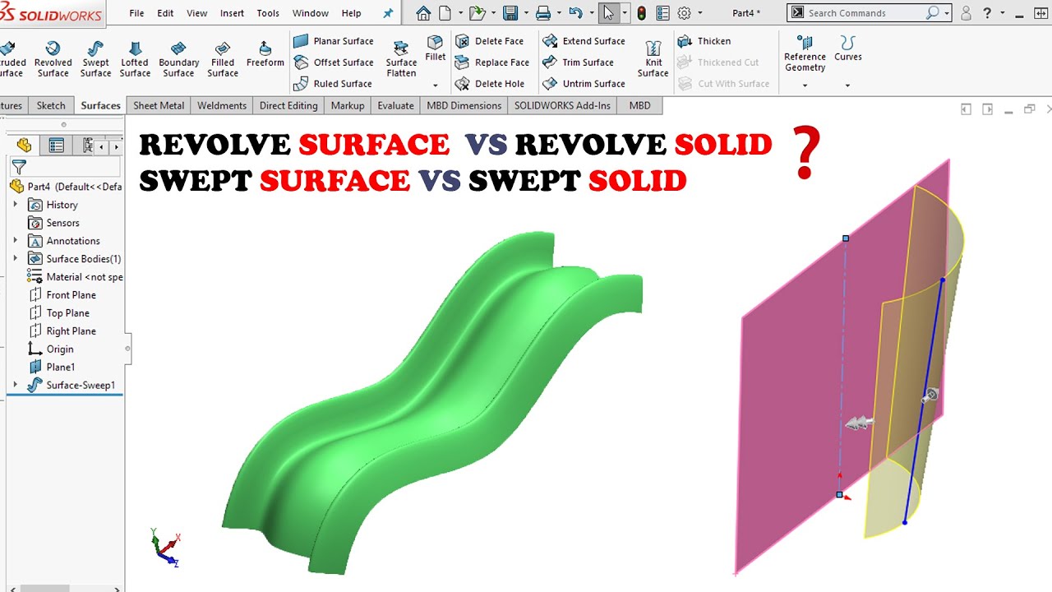Expand the Surface Bodies(1) node
This screenshot has width=1052, height=592.
pyautogui.click(x=15, y=259)
